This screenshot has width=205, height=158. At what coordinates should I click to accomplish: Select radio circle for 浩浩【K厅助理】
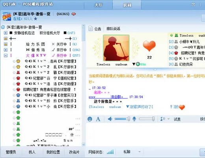(14, 84)
